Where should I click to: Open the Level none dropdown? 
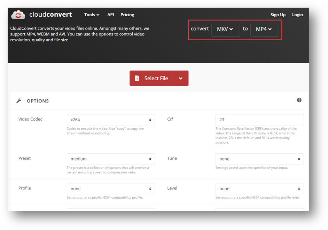coord(260,189)
